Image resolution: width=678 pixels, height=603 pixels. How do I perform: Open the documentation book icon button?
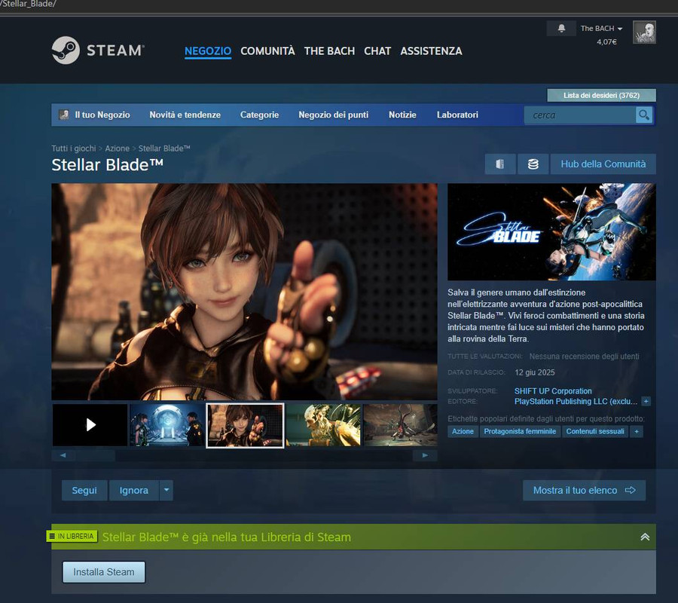coord(500,164)
